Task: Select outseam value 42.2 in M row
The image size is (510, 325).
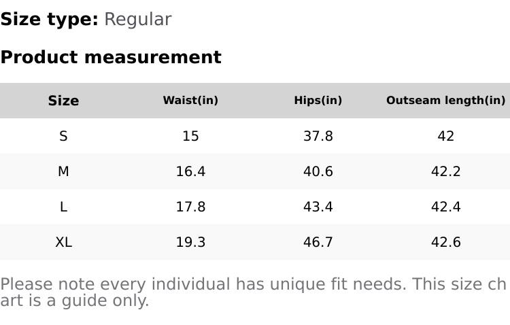Action: pos(445,171)
